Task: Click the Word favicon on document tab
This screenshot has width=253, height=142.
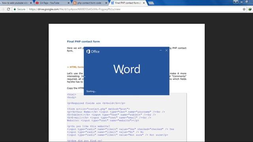Action: coord(112,3)
